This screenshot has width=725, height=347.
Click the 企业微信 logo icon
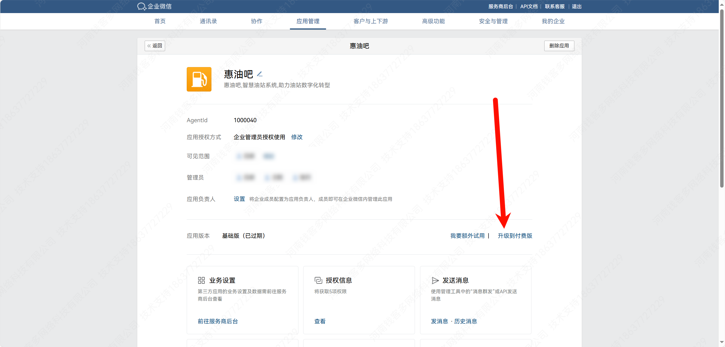142,6
